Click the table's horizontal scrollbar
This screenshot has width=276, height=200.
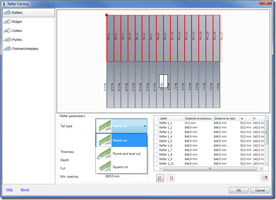[x=210, y=168]
